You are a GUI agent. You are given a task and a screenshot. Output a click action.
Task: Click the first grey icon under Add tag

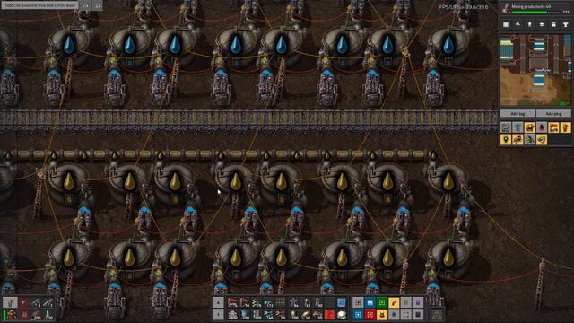(506, 127)
